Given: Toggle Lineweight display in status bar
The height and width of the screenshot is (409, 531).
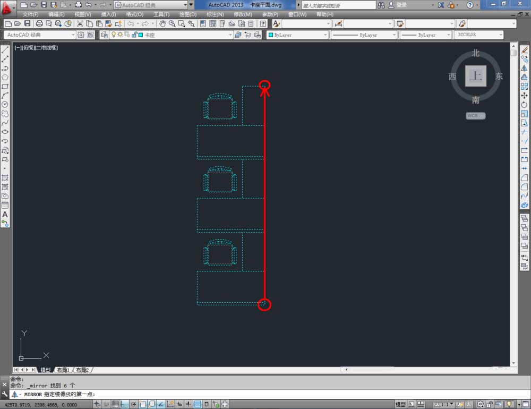Looking at the screenshot, I should [189, 404].
